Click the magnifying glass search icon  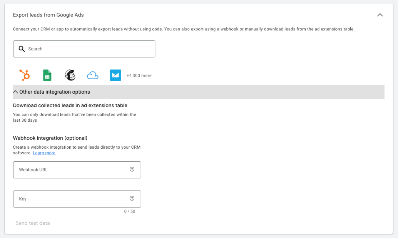tap(22, 49)
